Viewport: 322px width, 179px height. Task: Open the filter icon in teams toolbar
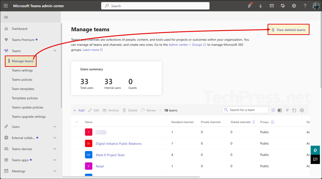(x=287, y=110)
